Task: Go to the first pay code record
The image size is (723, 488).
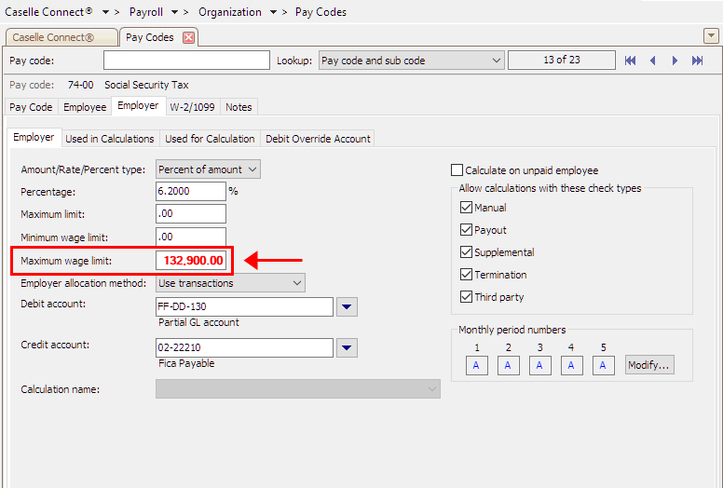Action: coord(631,61)
